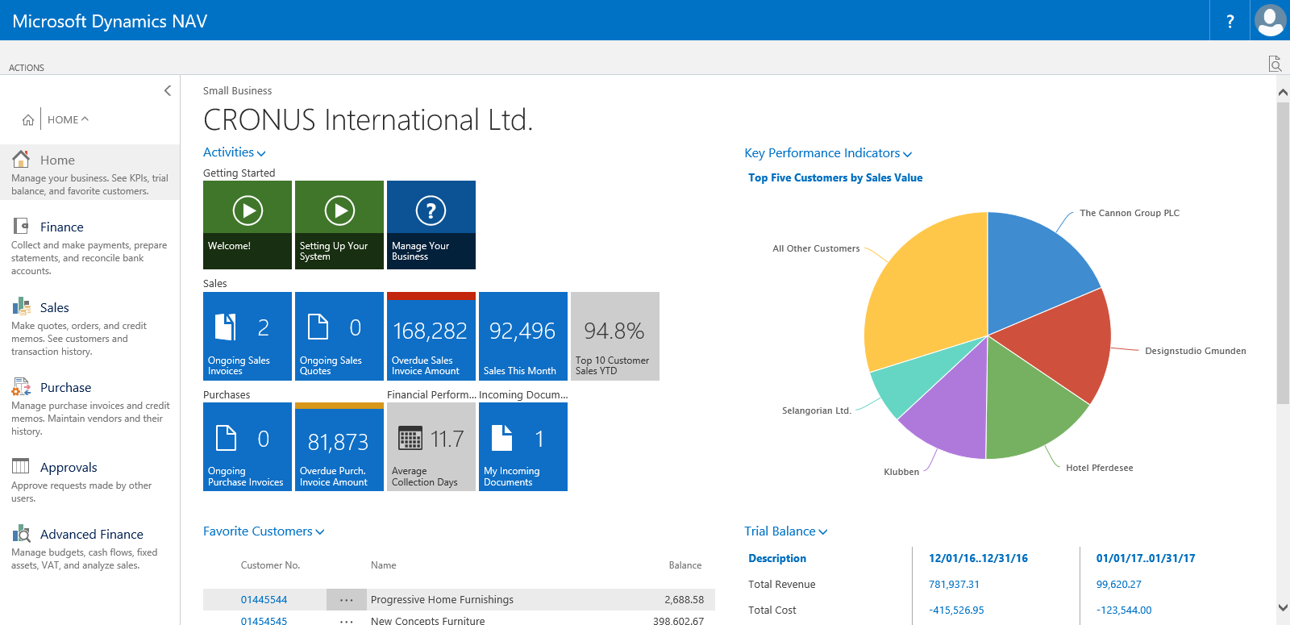Collapse the left navigation pane

tap(168, 90)
